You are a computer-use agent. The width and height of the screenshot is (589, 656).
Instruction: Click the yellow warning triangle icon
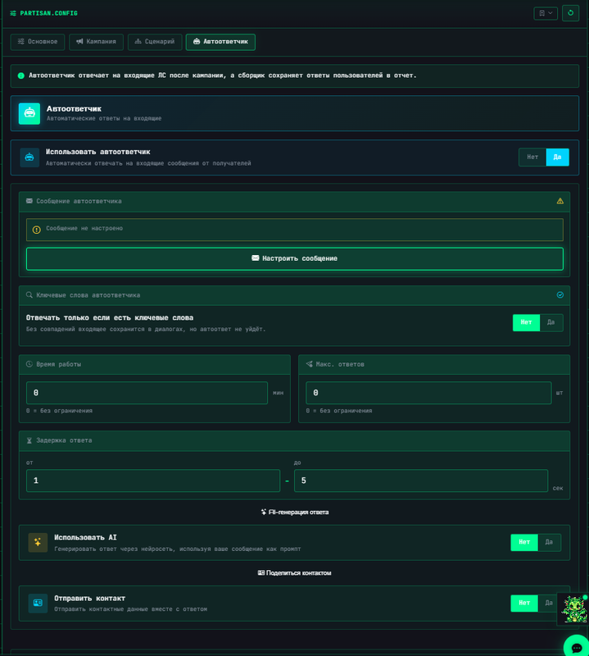tap(560, 201)
